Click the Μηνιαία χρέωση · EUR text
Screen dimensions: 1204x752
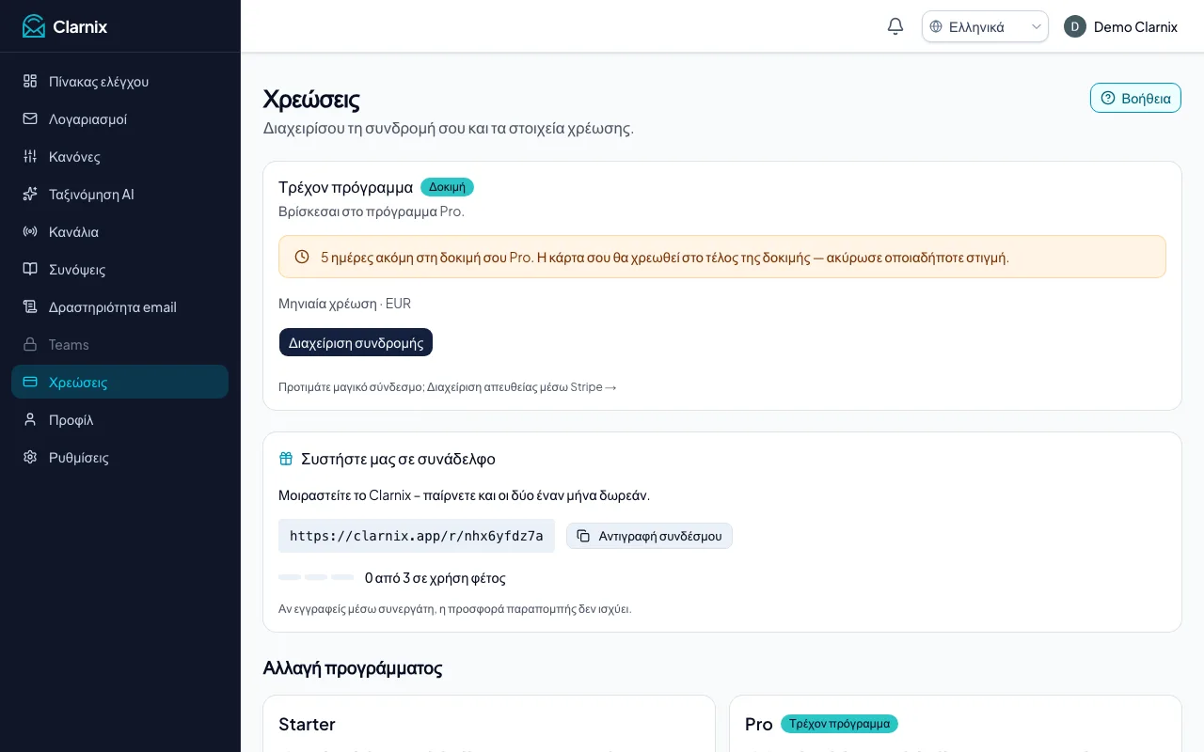(344, 304)
